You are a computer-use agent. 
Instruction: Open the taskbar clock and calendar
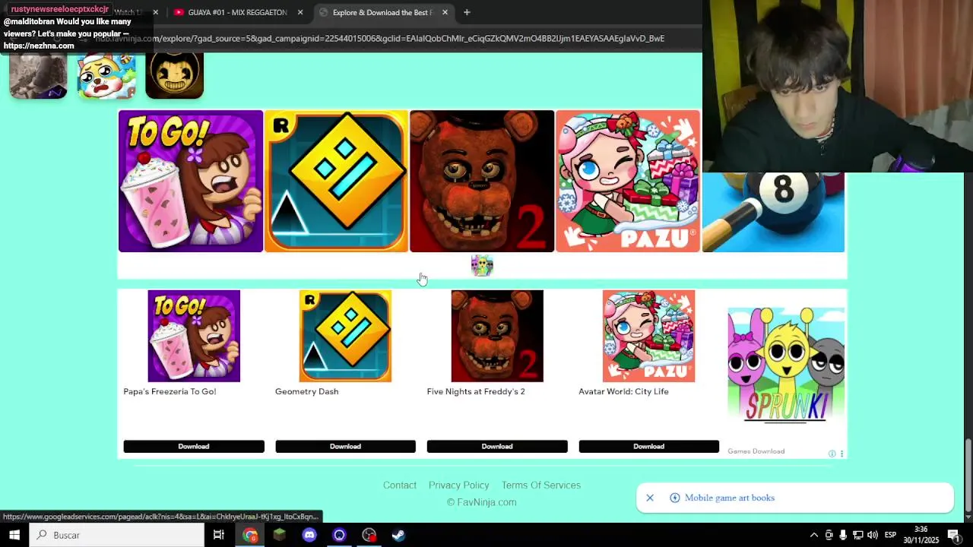tap(921, 535)
